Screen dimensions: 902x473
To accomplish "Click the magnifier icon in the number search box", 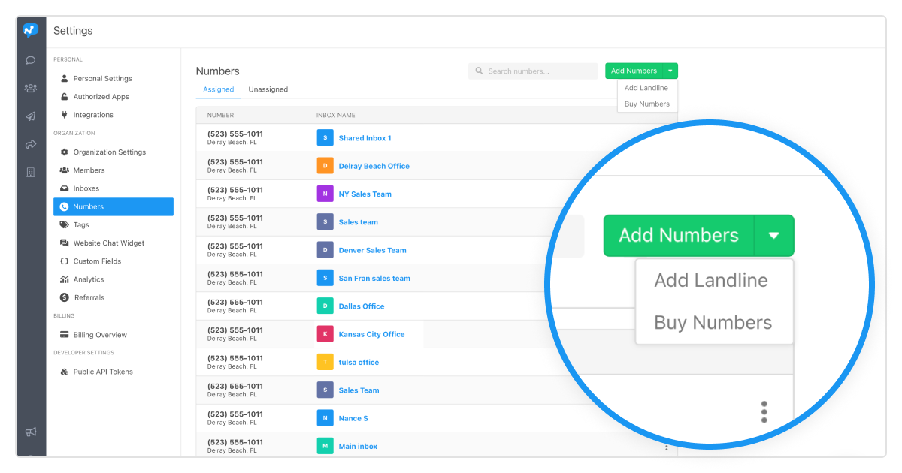I will tap(480, 71).
